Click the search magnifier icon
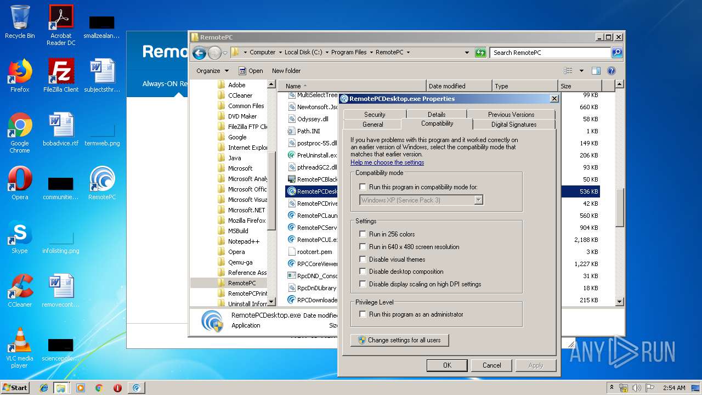 tap(617, 53)
